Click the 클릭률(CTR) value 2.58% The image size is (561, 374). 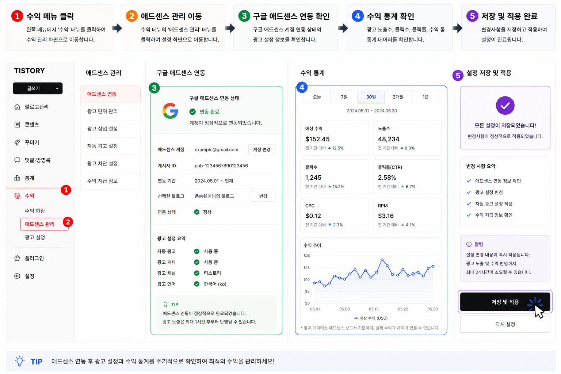[x=387, y=178]
